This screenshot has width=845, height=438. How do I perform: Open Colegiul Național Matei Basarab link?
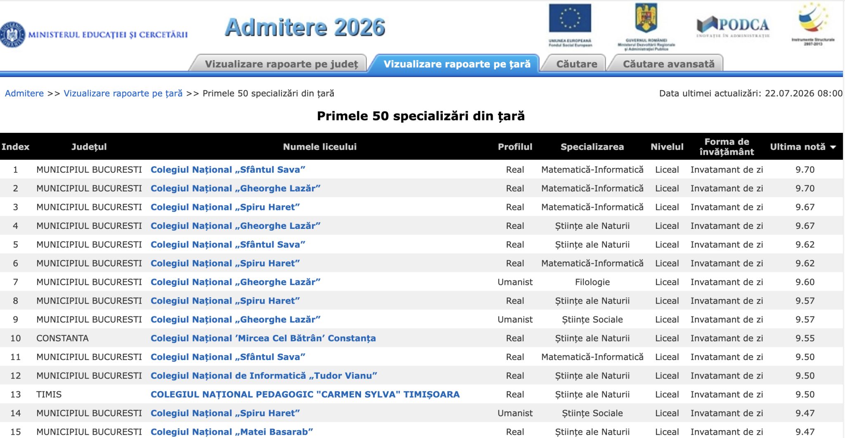(x=231, y=432)
